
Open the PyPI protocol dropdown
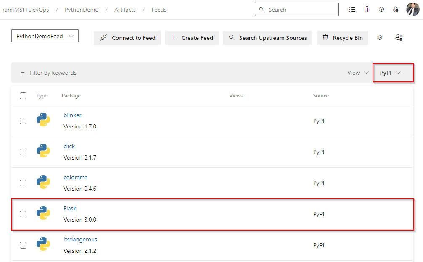(393, 72)
